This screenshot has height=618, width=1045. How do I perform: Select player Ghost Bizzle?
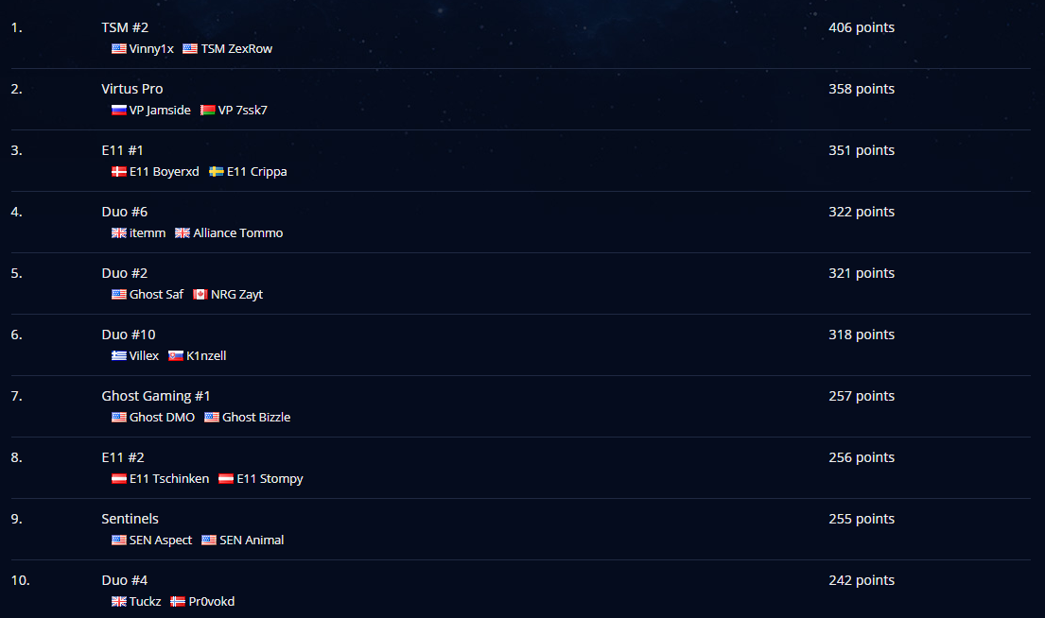[x=256, y=417]
